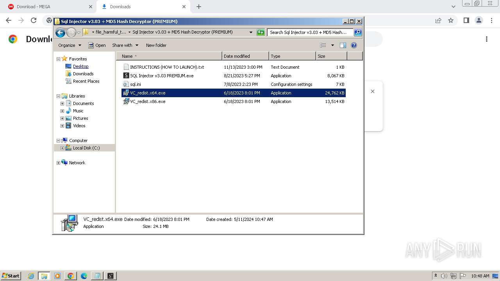Screen dimensions: 500x281
Task: Toggle the preview pane button
Action: [x=343, y=45]
